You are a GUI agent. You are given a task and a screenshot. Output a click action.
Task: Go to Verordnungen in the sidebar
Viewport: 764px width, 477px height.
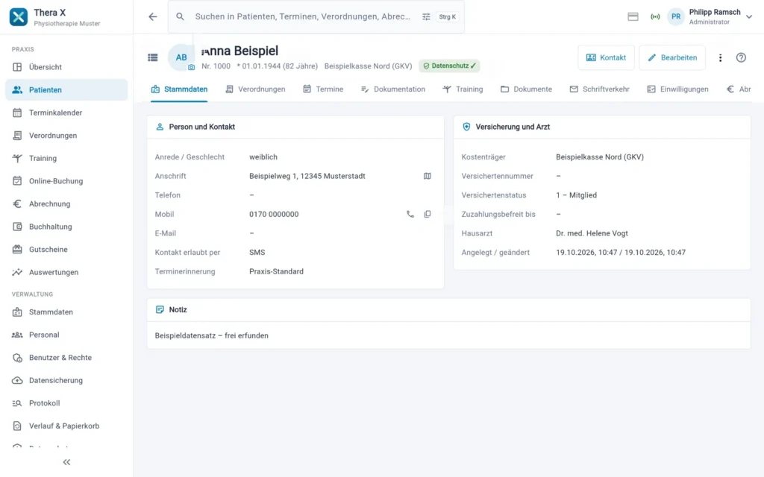[x=66, y=136]
